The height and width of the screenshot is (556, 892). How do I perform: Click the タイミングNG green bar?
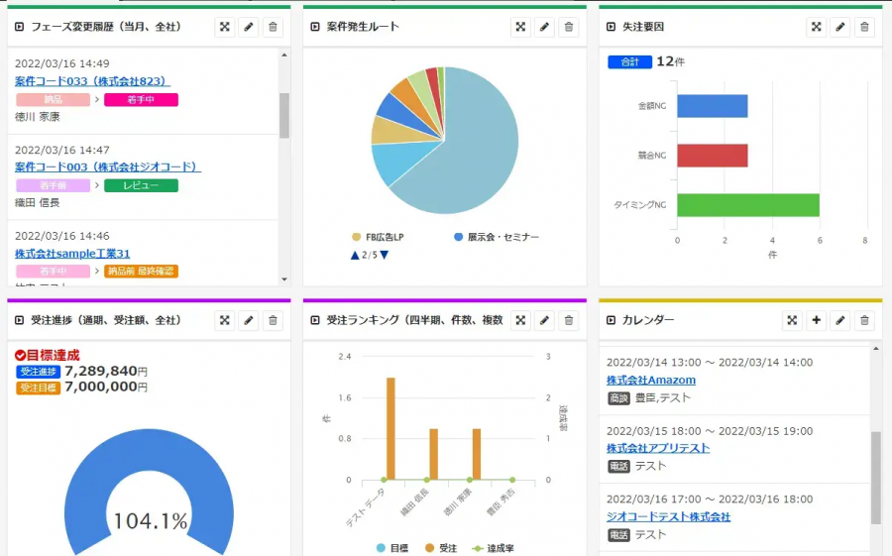click(x=748, y=205)
